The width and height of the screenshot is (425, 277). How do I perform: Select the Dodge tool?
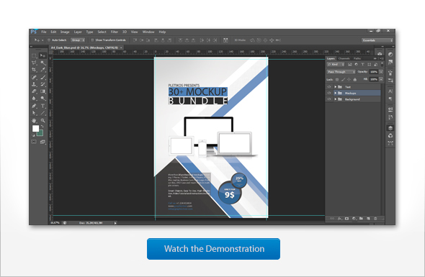pos(42,99)
